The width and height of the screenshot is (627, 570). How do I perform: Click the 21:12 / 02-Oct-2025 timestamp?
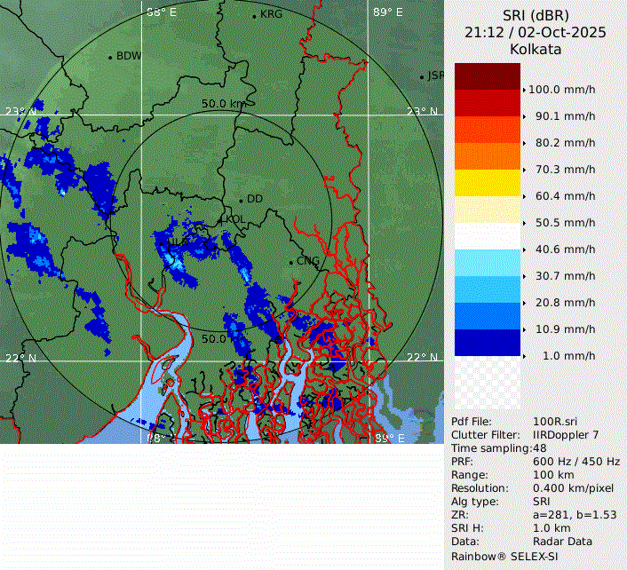(536, 32)
